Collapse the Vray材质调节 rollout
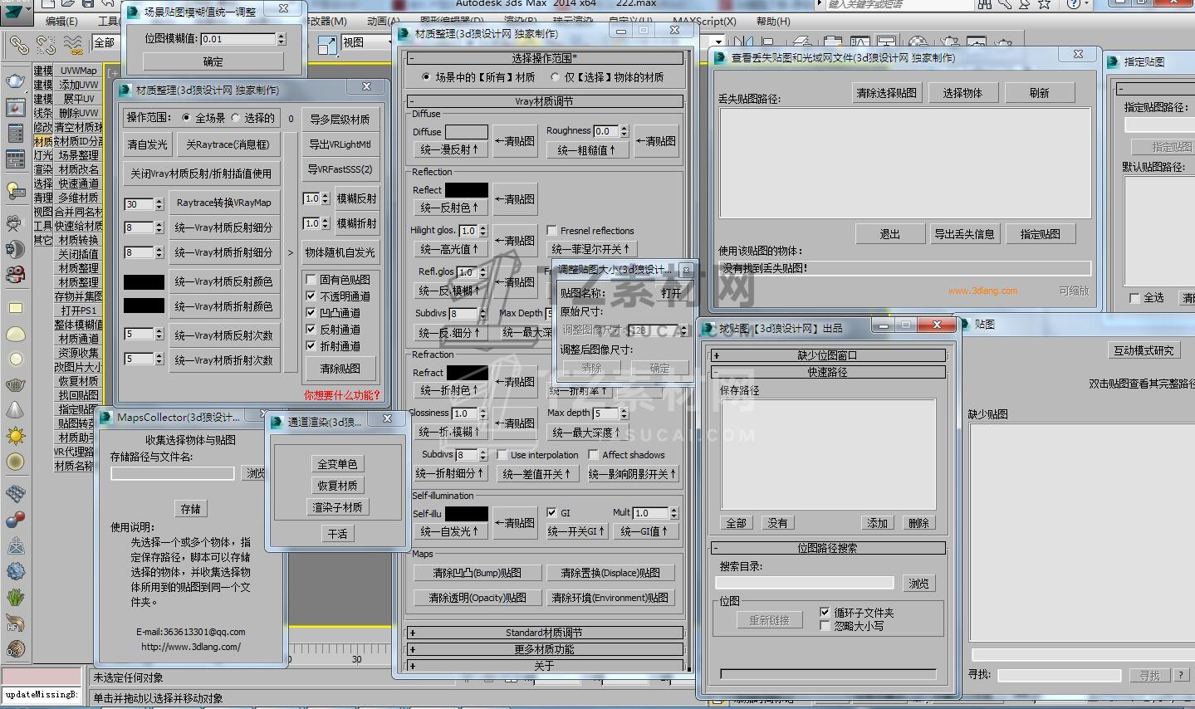 click(545, 101)
